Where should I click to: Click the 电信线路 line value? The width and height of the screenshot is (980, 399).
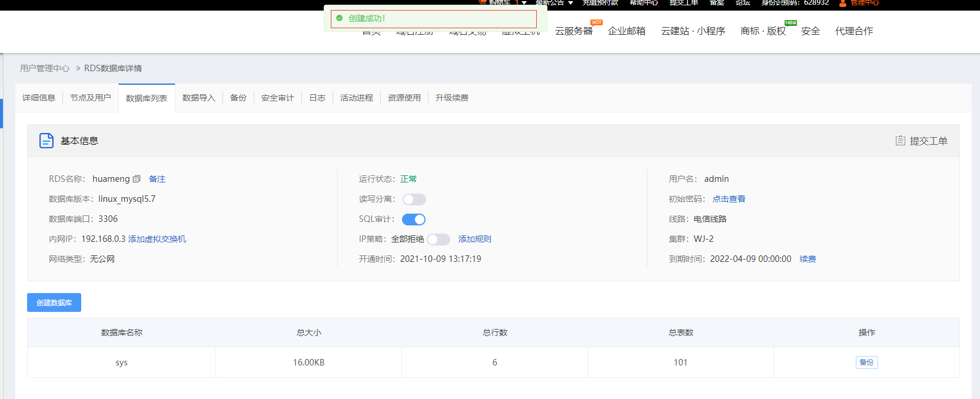click(710, 219)
